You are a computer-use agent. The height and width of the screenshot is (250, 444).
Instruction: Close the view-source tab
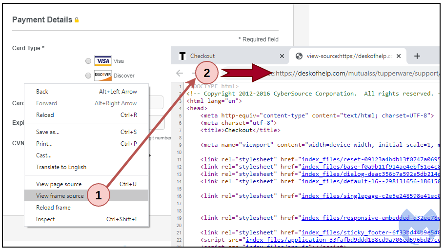pyautogui.click(x=399, y=56)
